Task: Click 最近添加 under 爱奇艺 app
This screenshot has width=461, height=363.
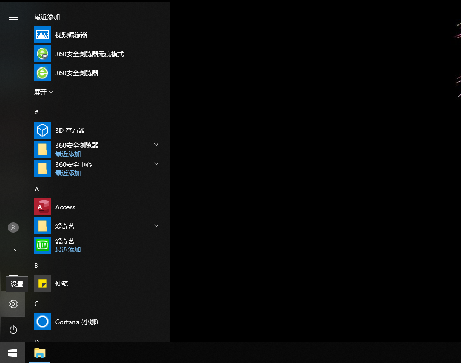Action: click(68, 249)
